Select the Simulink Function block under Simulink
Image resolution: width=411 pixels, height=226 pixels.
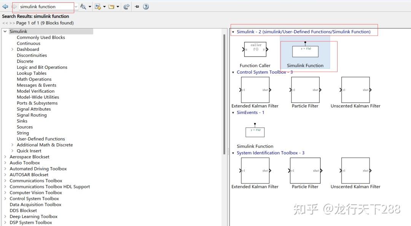click(305, 52)
